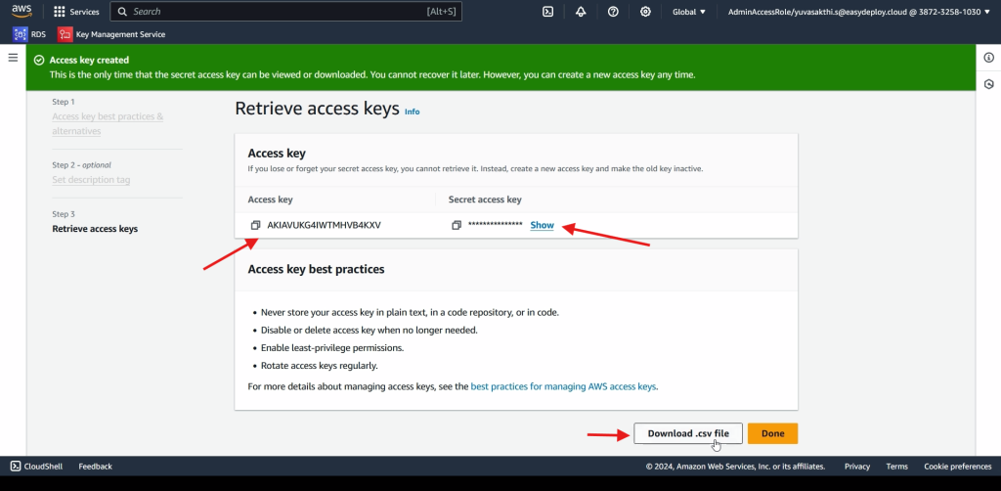Copy the secret access key
This screenshot has height=491, width=1001.
click(456, 225)
